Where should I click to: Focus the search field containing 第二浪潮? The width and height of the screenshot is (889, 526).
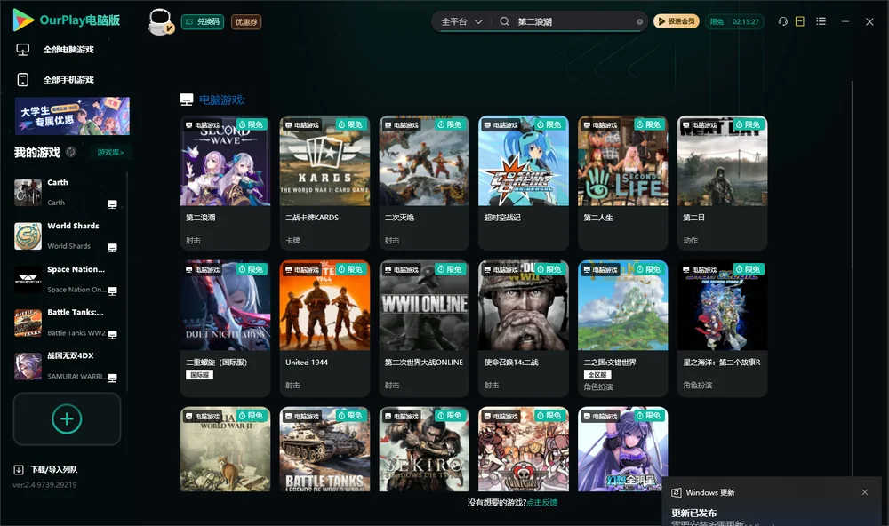pos(573,21)
